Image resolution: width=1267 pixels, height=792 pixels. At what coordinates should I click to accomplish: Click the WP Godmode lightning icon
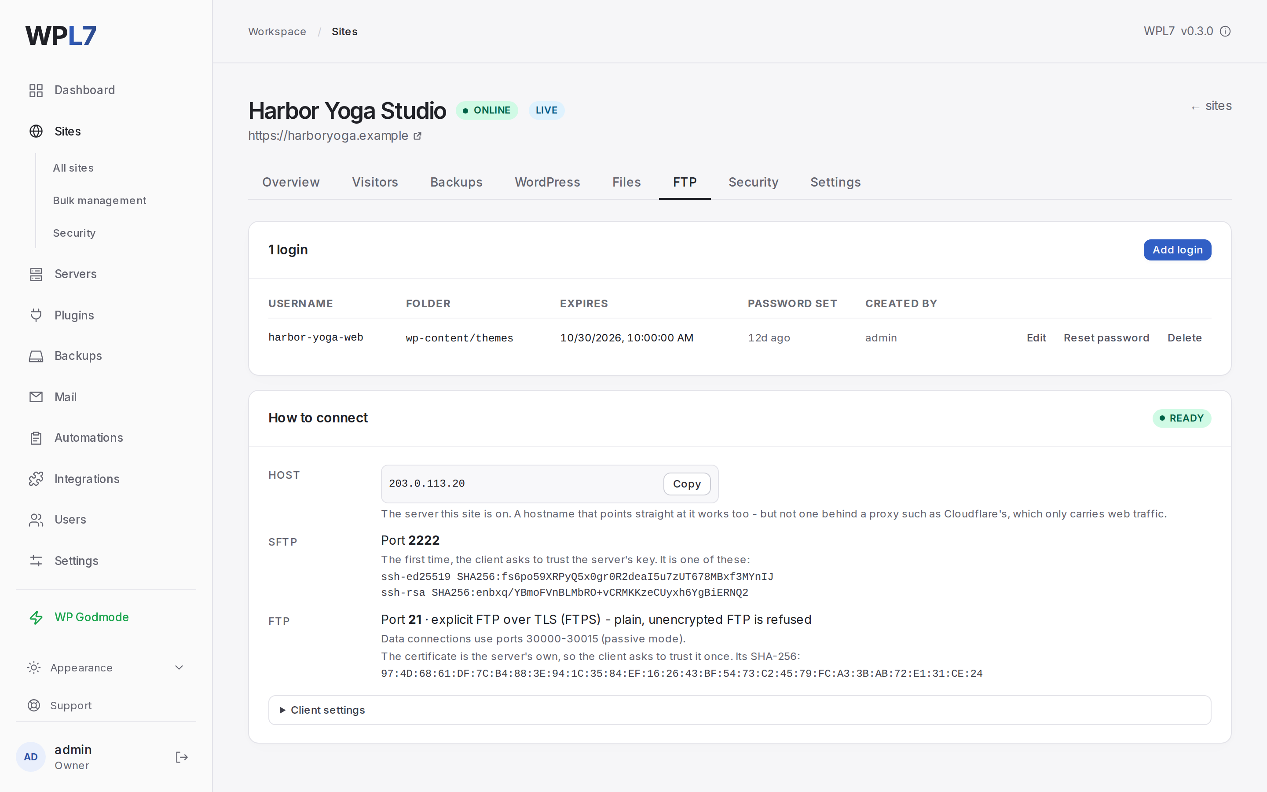36,618
